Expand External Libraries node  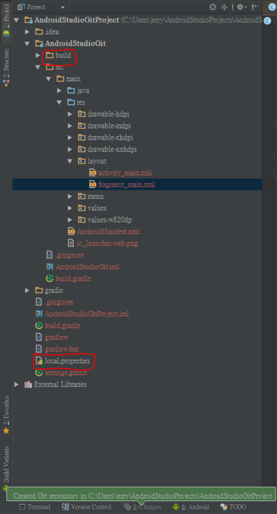(x=17, y=384)
